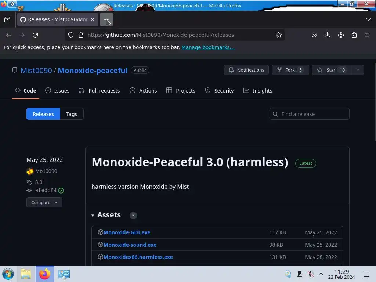
Task: Open Actions tab
Action: coord(143,91)
